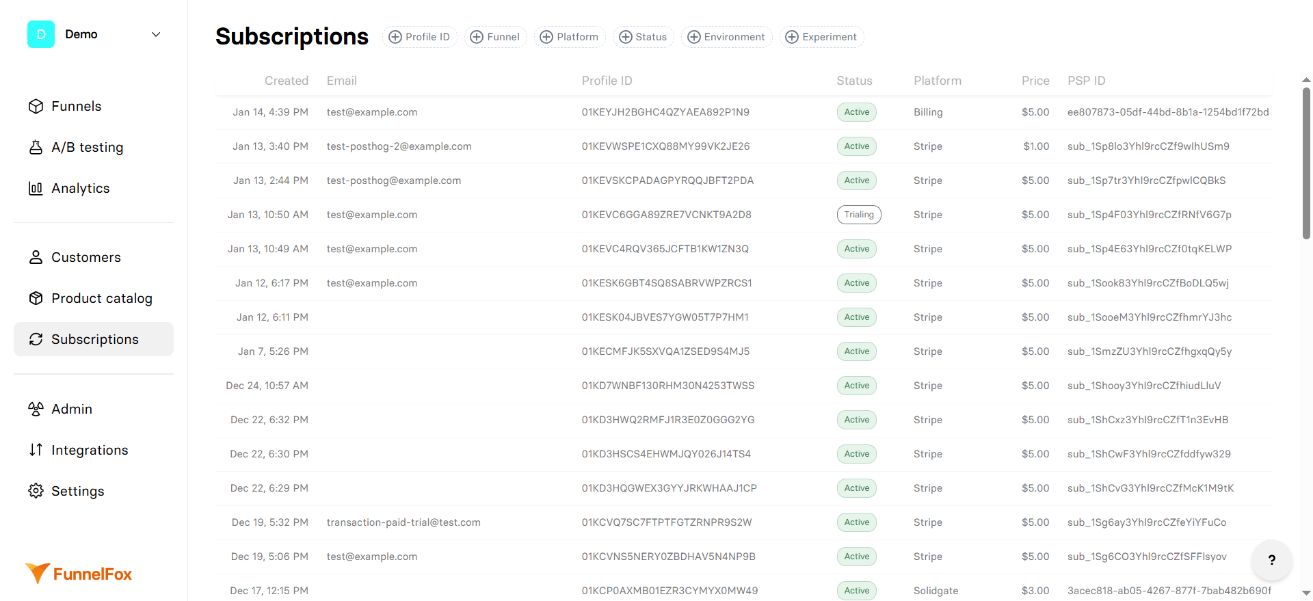
Task: Click the Funnels cube icon in sidebar
Action: tap(36, 106)
